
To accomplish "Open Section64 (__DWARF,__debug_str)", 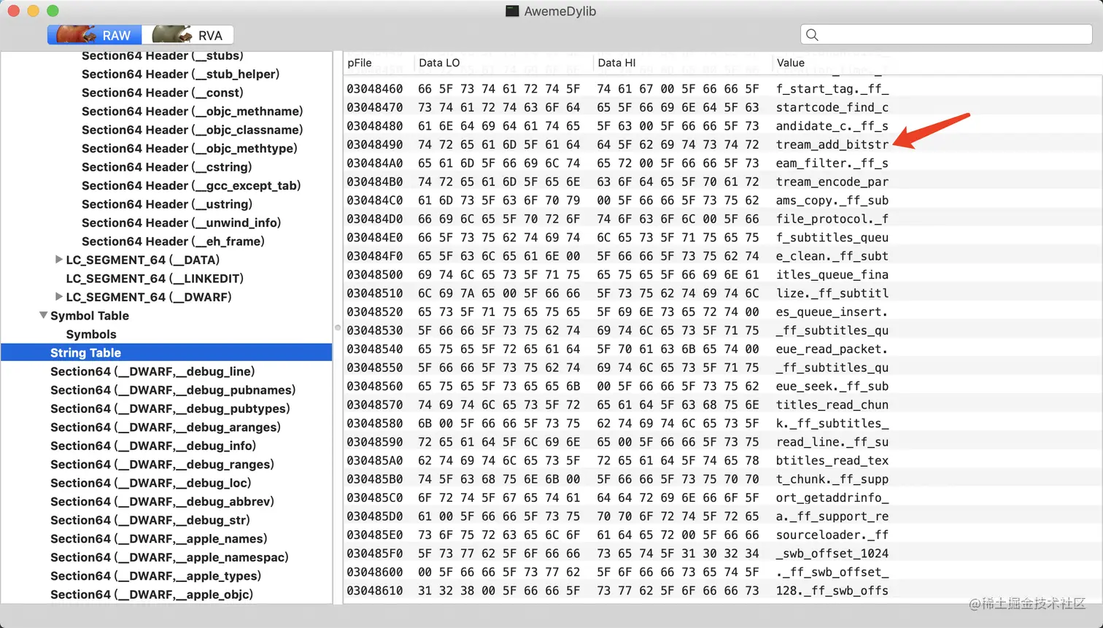I will pyautogui.click(x=150, y=520).
